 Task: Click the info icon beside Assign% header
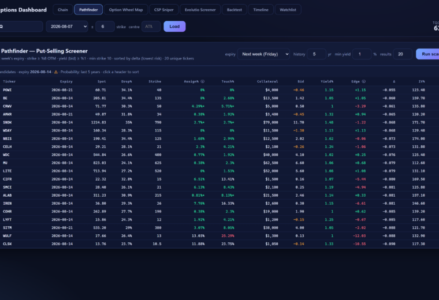point(202,81)
